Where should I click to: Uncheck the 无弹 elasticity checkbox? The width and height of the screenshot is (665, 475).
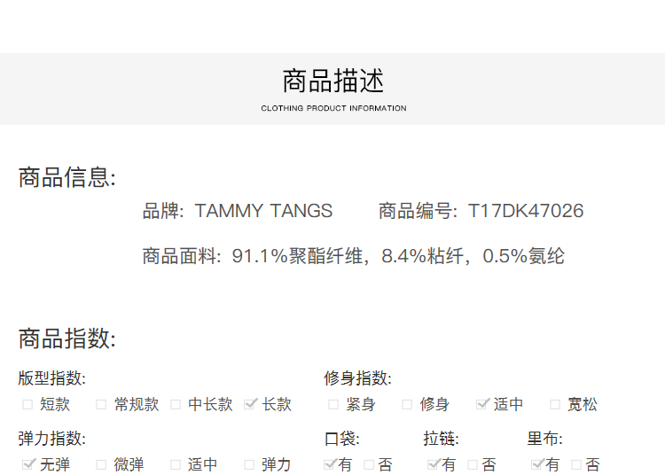(x=28, y=464)
